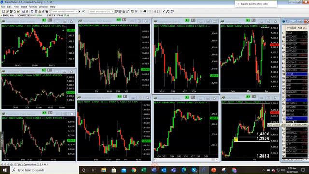Open gray interval link on Weekly chart
The image size is (309, 174).
[253, 97]
